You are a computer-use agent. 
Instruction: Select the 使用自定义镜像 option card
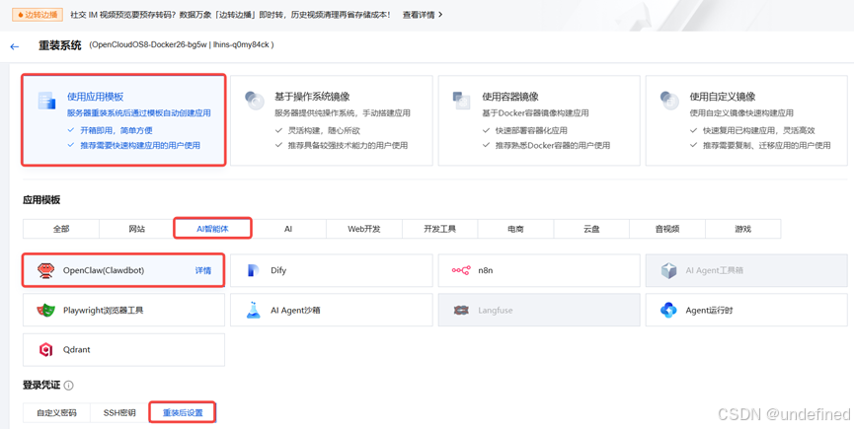(x=746, y=120)
